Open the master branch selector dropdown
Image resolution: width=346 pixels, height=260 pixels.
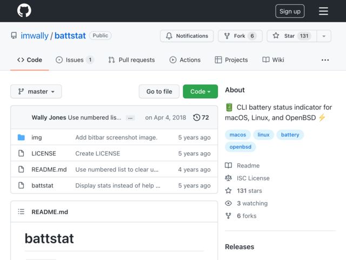click(x=36, y=92)
